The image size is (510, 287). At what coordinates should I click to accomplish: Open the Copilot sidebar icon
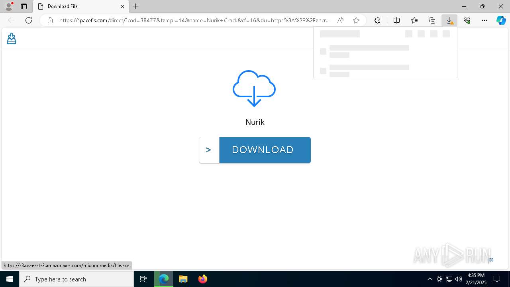tap(501, 20)
